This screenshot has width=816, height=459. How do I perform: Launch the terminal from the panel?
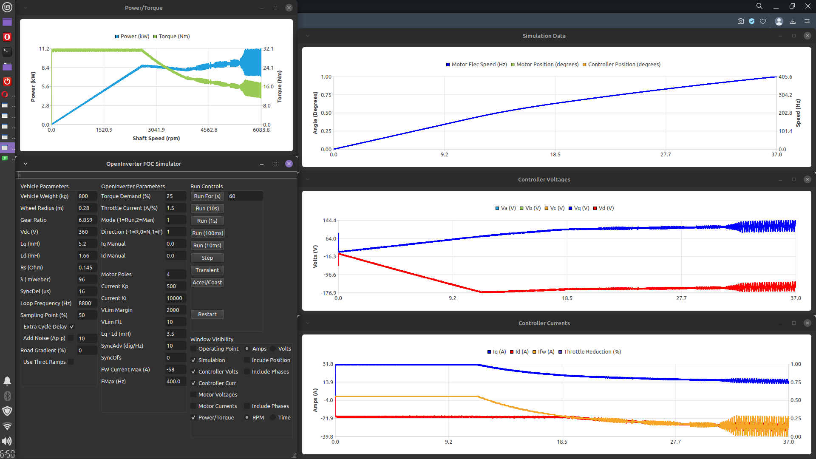click(7, 51)
